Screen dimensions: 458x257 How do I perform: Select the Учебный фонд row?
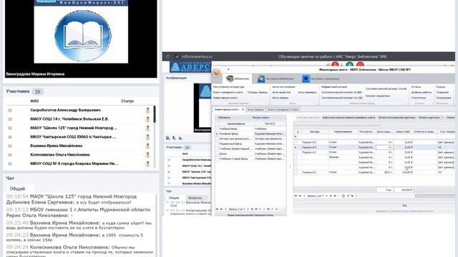point(250,128)
